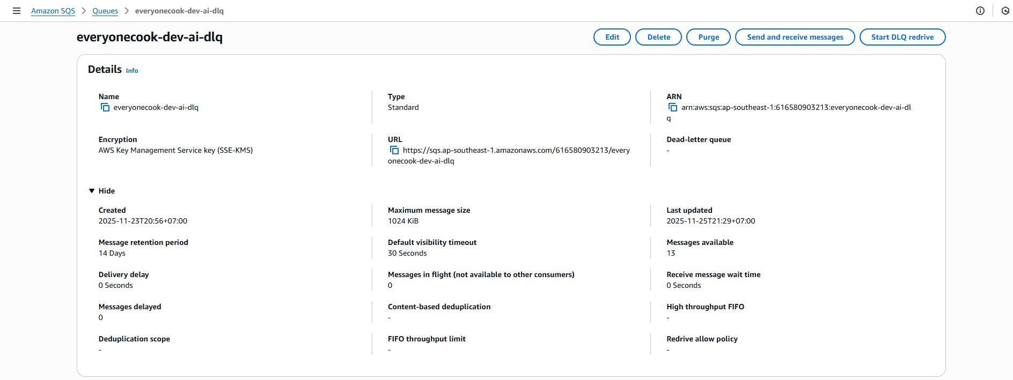The width and height of the screenshot is (1013, 380).
Task: Open Send and receive messages
Action: tap(795, 37)
